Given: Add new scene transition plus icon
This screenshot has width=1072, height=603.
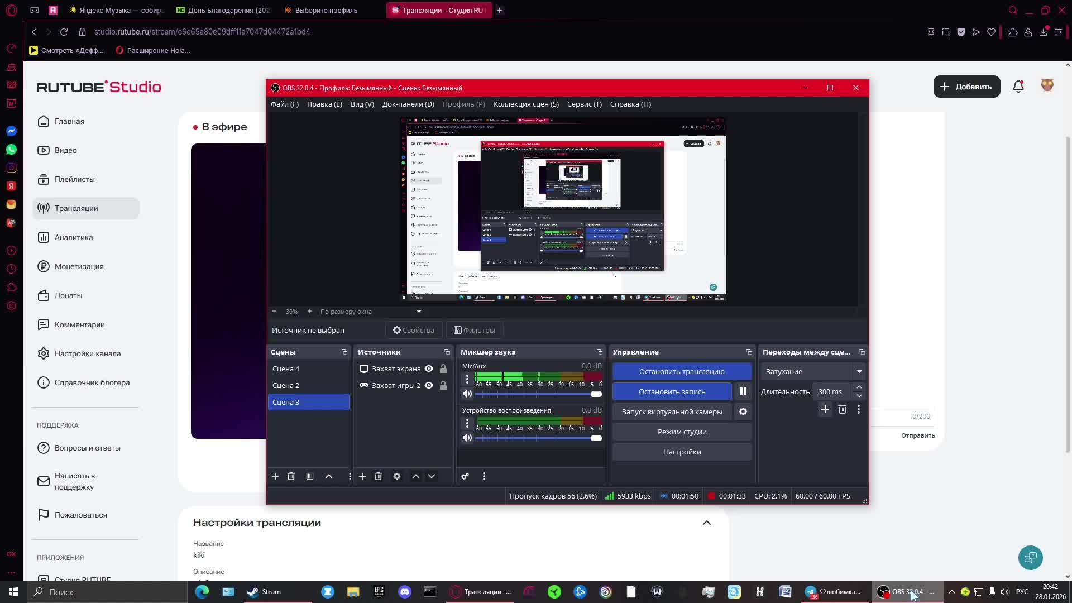Looking at the screenshot, I should [825, 409].
